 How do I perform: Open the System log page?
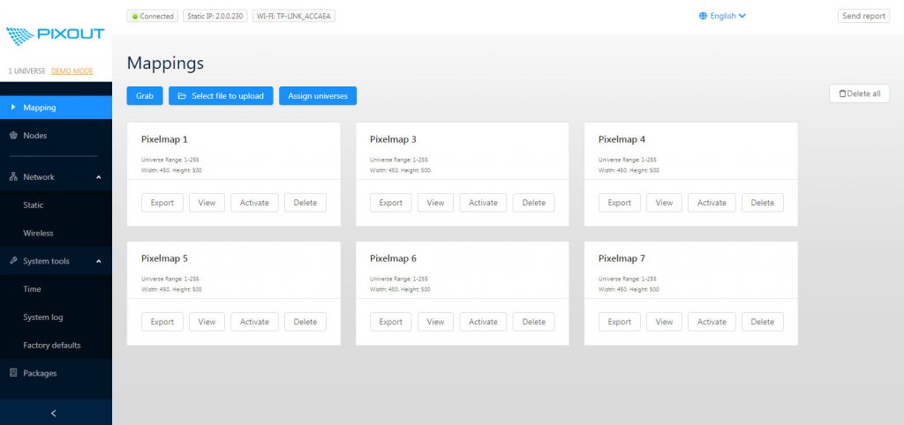click(x=56, y=317)
